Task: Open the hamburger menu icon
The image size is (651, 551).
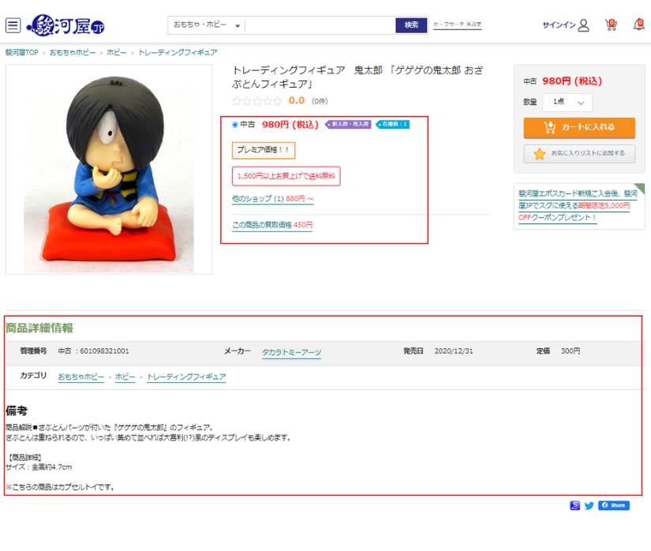Action: pos(13,25)
